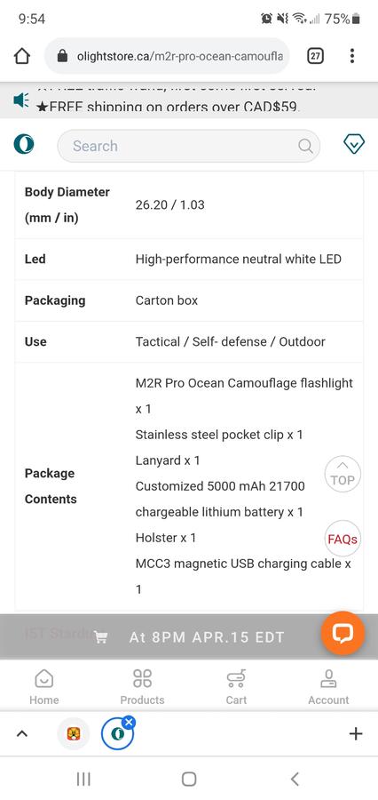Viewport: 378px width, 800px height.
Task: Open the diamond membership icon
Action: 354,146
